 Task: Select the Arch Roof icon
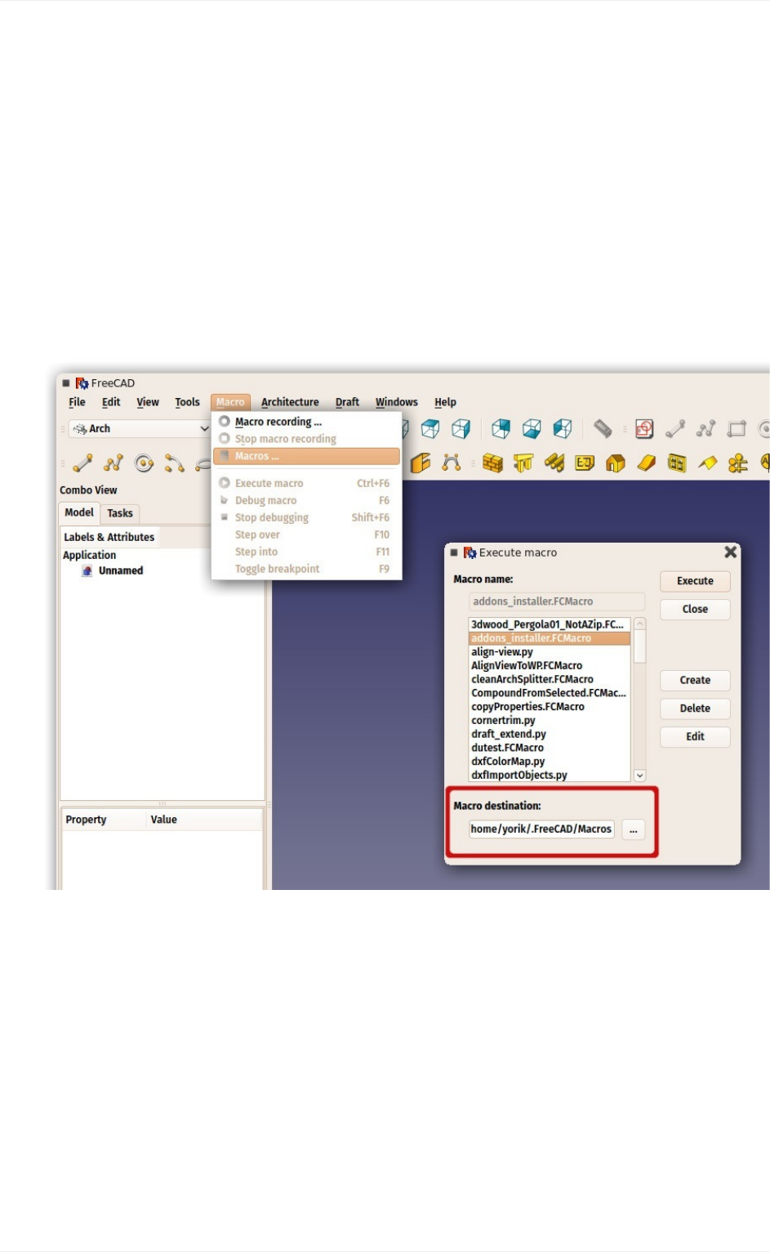click(x=708, y=463)
